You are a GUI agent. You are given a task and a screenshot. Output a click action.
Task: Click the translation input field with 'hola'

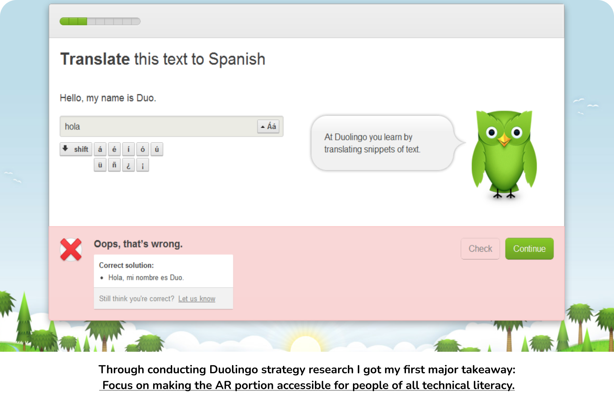tap(171, 126)
